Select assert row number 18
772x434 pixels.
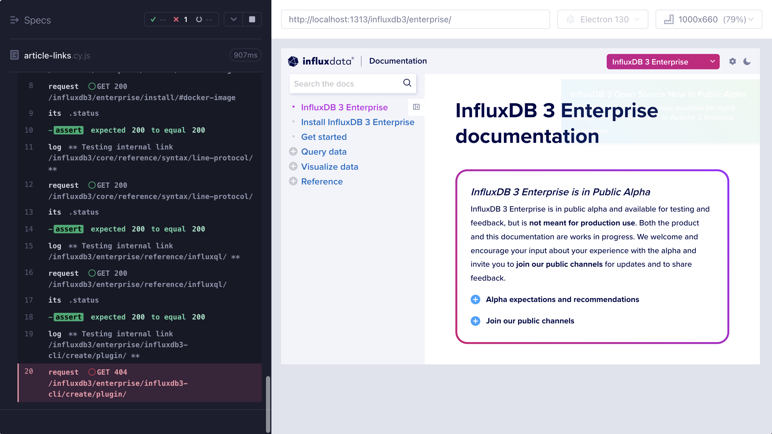140,317
